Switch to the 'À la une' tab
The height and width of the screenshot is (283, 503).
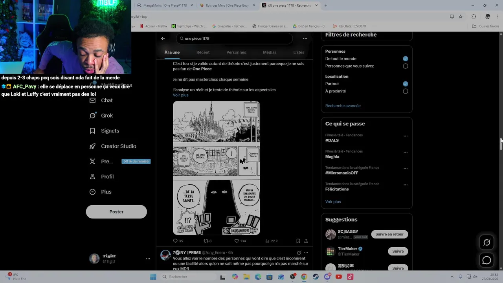(x=172, y=52)
